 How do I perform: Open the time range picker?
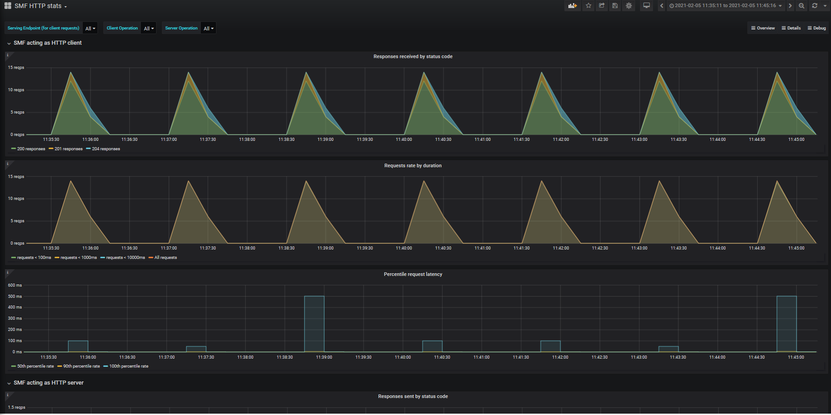725,6
